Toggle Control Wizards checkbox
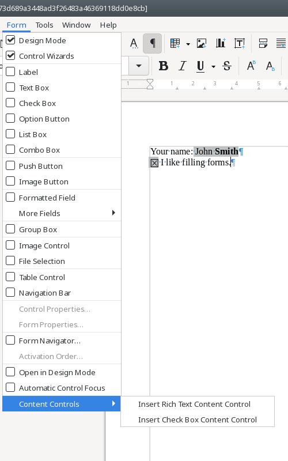Viewport: 288px width, 461px height. [62, 56]
